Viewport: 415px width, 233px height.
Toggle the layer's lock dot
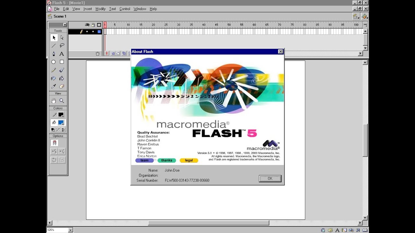pos(93,32)
